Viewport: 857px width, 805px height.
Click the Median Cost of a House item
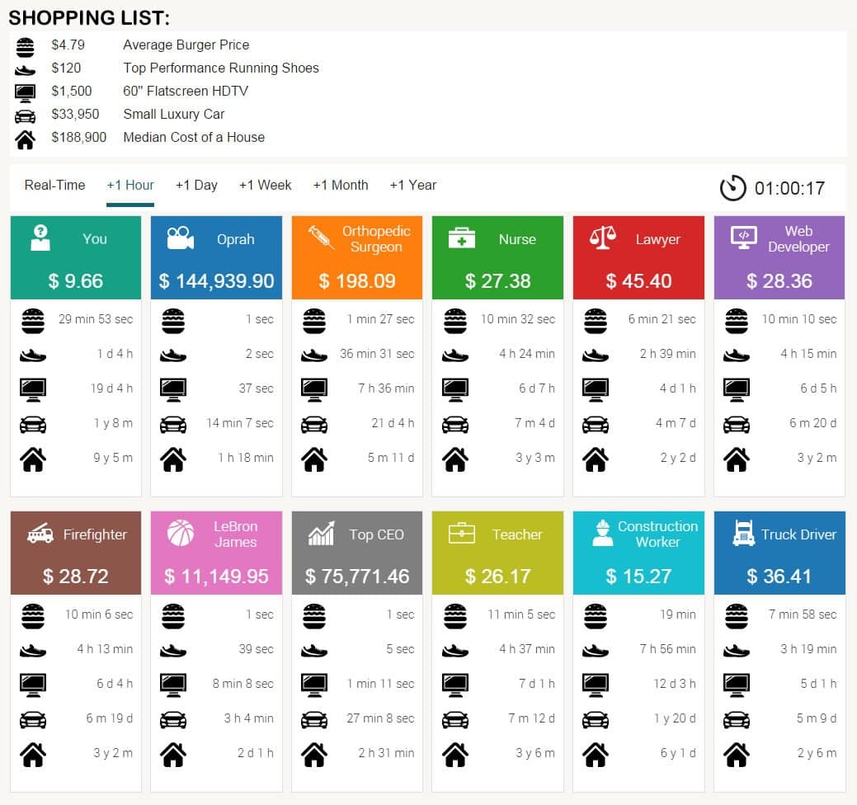[194, 138]
